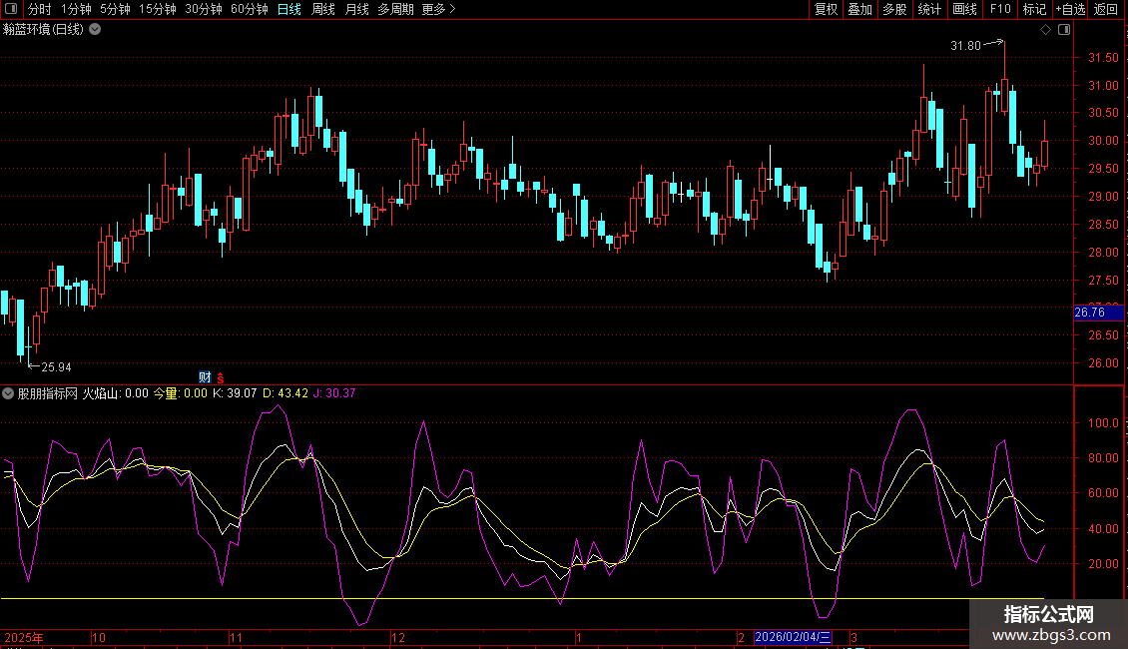The image size is (1128, 649).
Task: Click the diamond icon above the price axis
Action: click(x=1045, y=30)
